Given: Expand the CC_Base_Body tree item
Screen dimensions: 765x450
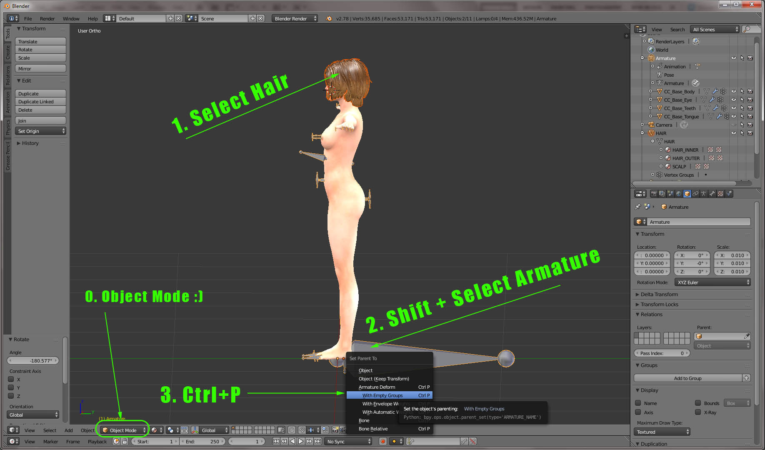Looking at the screenshot, I should (650, 91).
